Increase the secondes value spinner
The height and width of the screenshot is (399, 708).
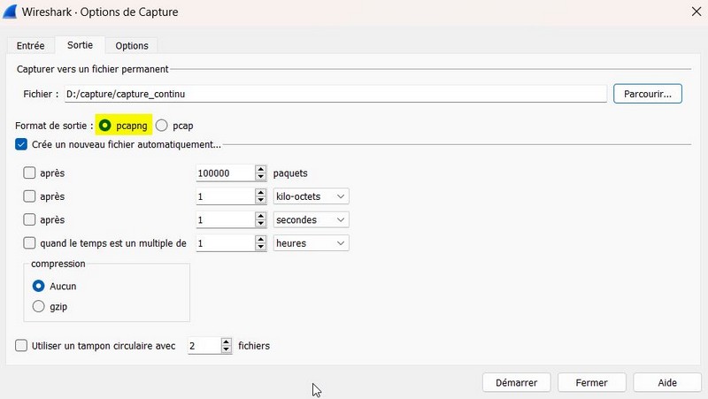[x=260, y=215]
